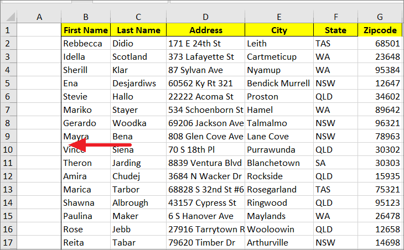404x250 pixels.
Task: Select cell containing Woodka
Action: coord(138,123)
